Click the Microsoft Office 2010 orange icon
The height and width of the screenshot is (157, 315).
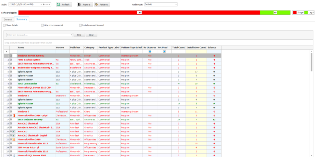pyautogui.click(x=14, y=140)
